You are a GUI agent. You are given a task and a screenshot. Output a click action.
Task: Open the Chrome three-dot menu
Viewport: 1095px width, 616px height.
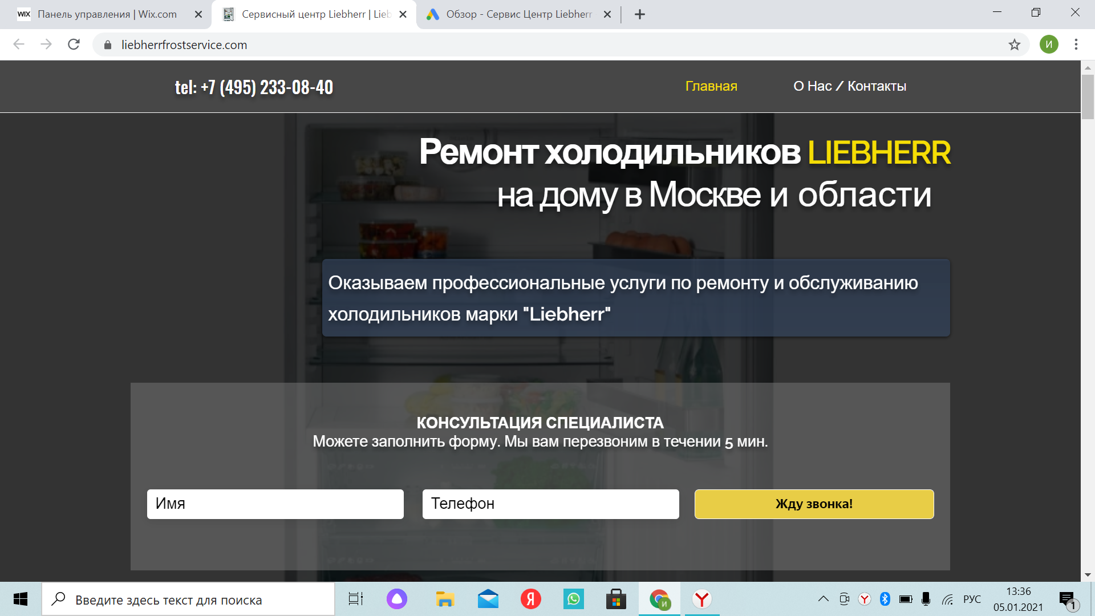pyautogui.click(x=1076, y=44)
